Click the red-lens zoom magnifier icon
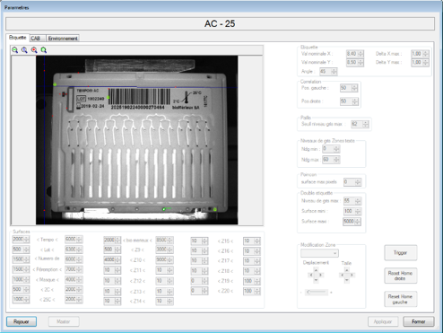 pyautogui.click(x=34, y=50)
